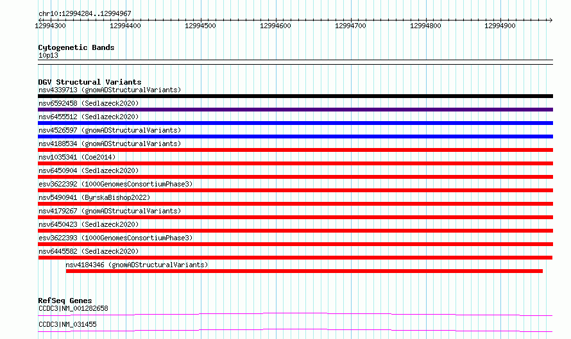This screenshot has height=339, width=571.
Task: Open nsv6455512 (Sedlazeck2020) label
Action: tap(89, 117)
